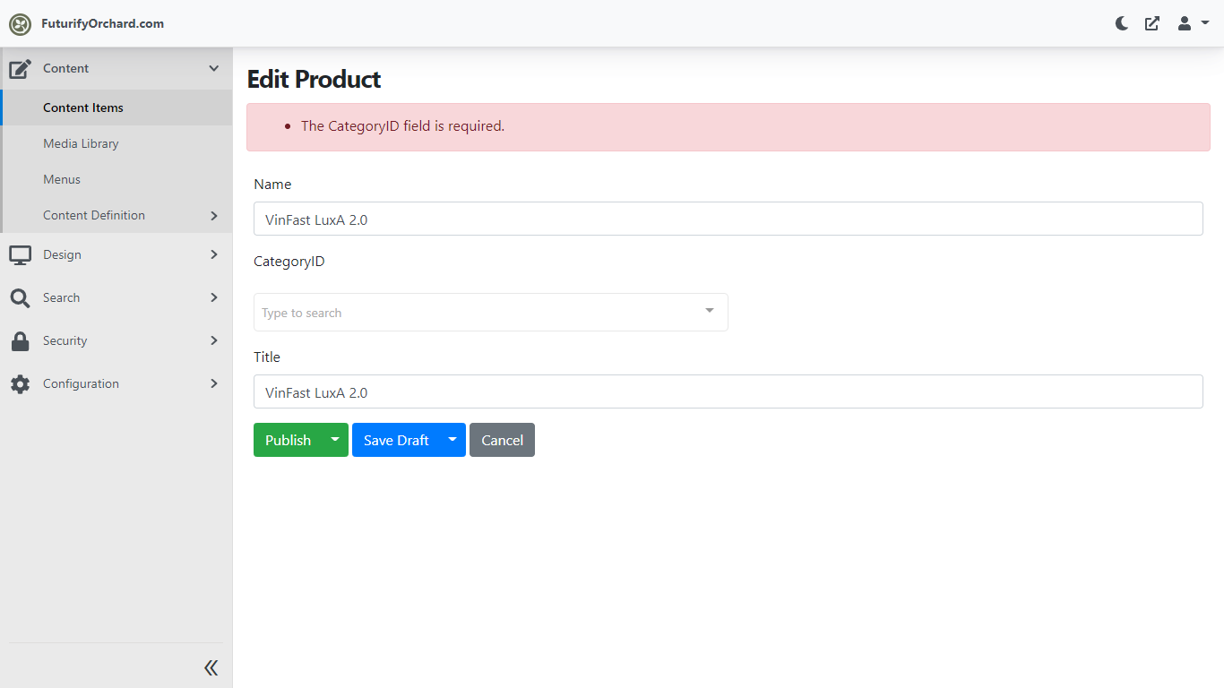Open the user account dropdown
Image resolution: width=1224 pixels, height=688 pixels.
(1193, 23)
